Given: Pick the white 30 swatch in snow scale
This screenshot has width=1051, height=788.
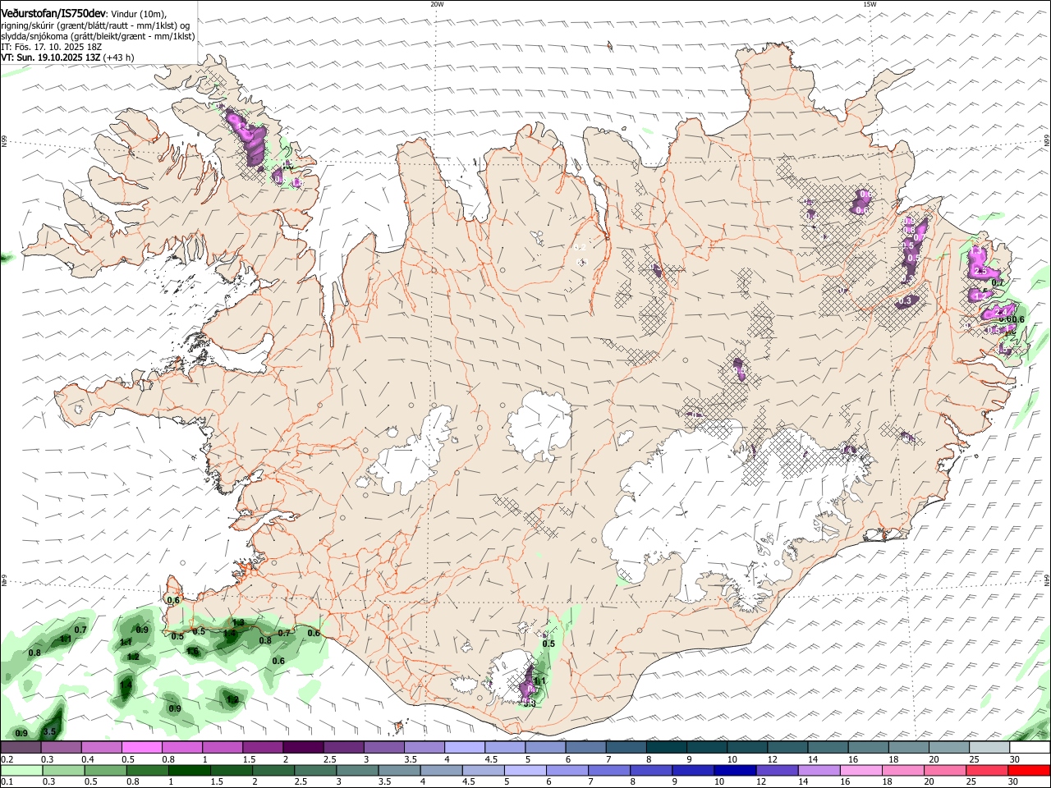Looking at the screenshot, I should (1029, 748).
